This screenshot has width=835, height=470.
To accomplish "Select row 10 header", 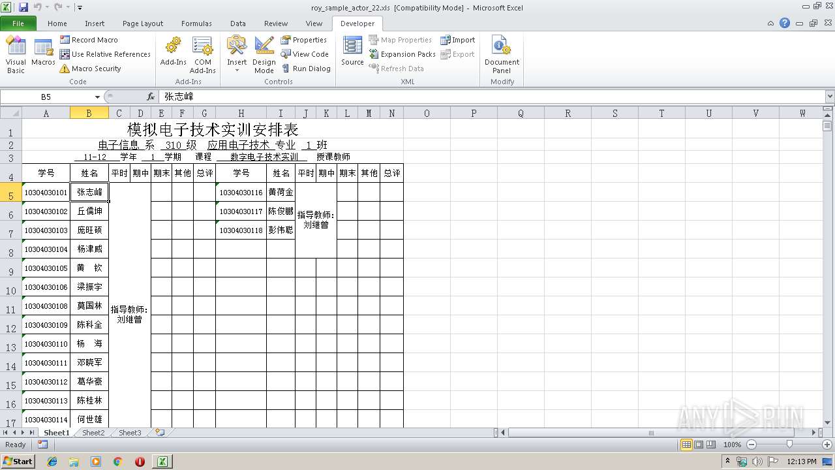I will pos(11,287).
